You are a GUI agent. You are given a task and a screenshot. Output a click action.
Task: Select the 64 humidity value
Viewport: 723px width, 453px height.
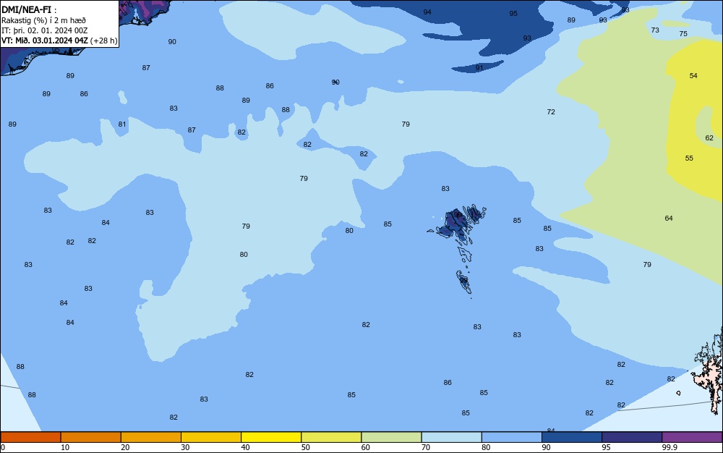tap(669, 219)
